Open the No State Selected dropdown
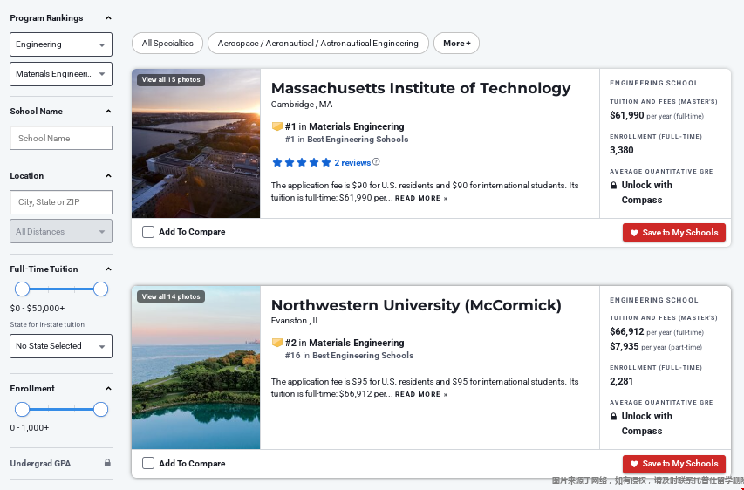744x490 pixels. click(x=61, y=346)
